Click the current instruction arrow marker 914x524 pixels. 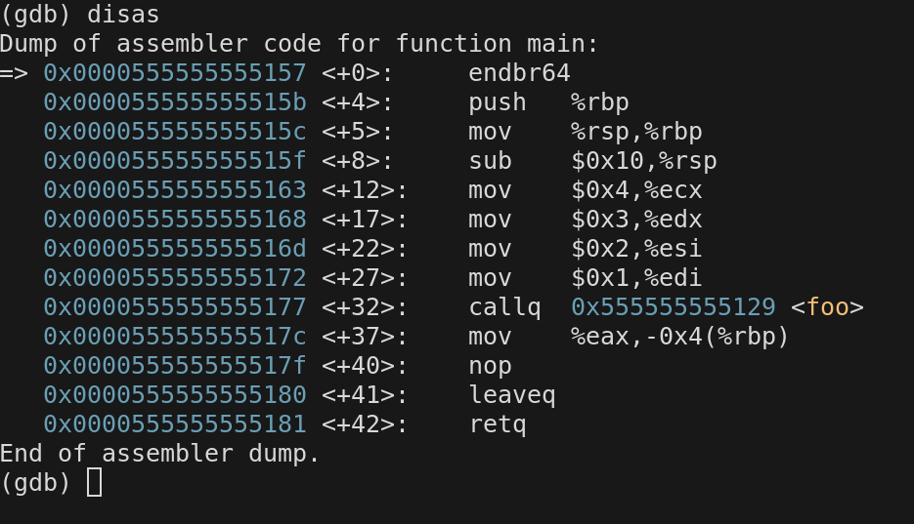coord(15,73)
